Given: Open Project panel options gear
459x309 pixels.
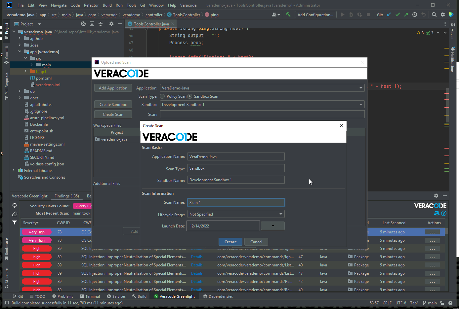Looking at the screenshot, I should point(111,24).
